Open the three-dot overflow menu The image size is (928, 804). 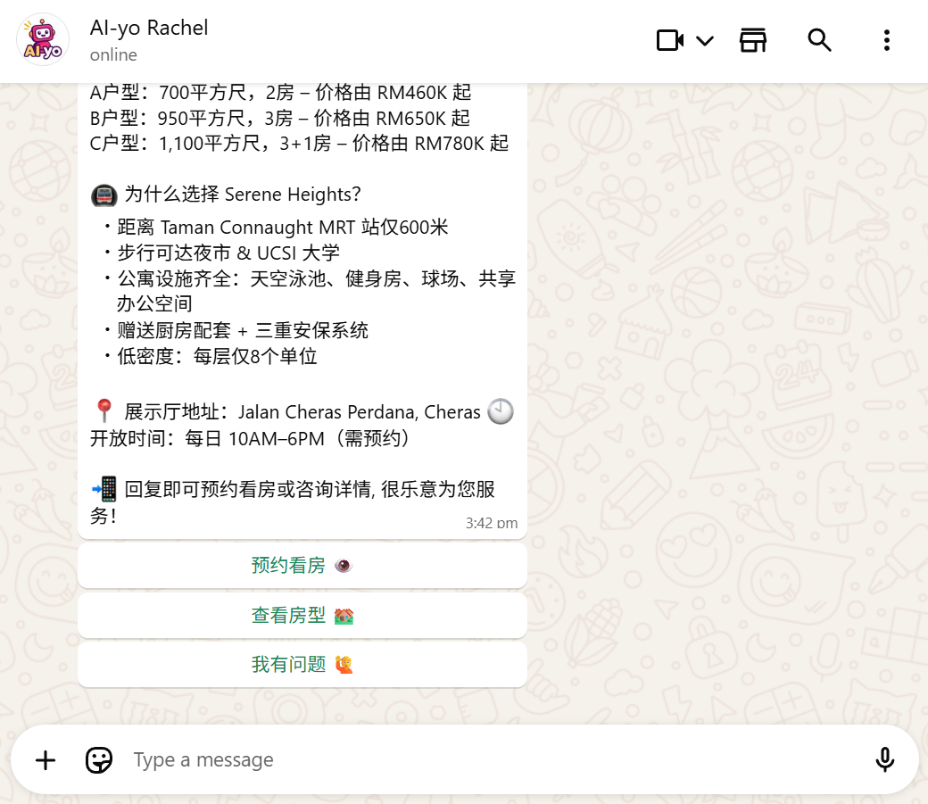click(x=886, y=40)
